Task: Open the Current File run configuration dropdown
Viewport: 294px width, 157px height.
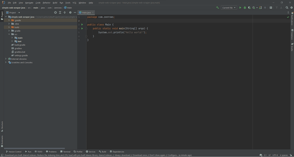Action: (229, 8)
